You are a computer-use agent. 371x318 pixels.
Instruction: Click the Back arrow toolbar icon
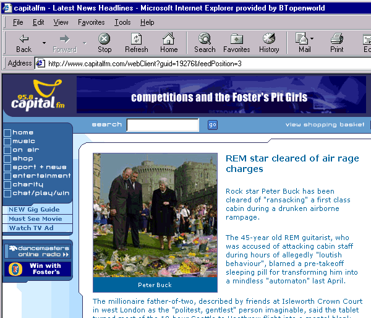pos(24,38)
